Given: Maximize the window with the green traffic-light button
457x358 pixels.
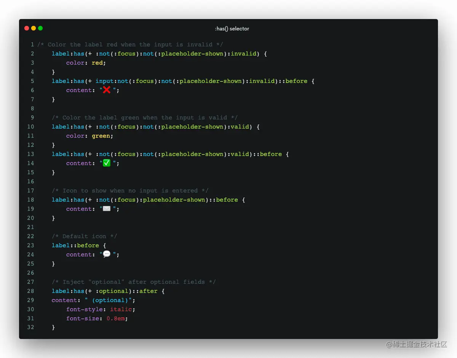Looking at the screenshot, I should [40, 28].
